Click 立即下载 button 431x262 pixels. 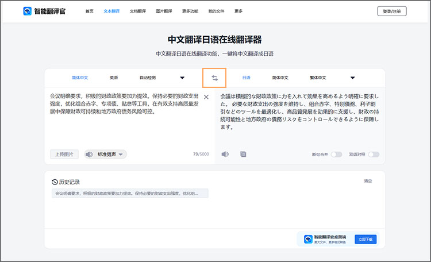tap(365, 239)
